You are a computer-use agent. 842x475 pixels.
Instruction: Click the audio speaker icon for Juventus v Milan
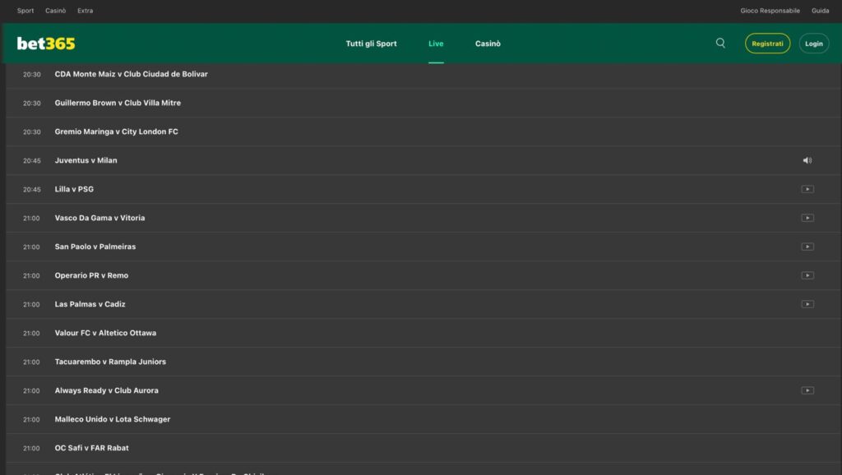tap(807, 161)
